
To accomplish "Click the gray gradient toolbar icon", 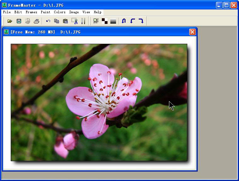I will 113,21.
